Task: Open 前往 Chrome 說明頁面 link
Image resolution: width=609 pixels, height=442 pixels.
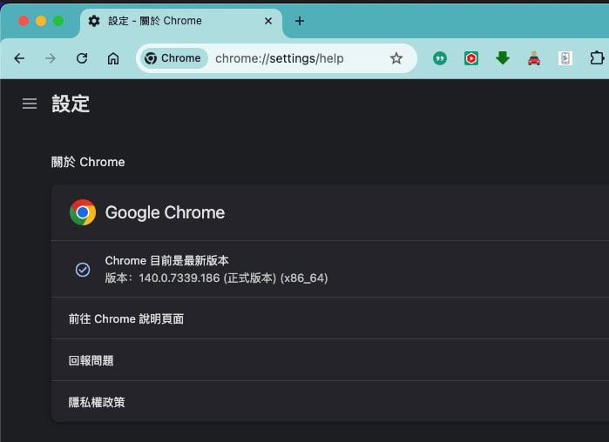Action: coord(330,318)
